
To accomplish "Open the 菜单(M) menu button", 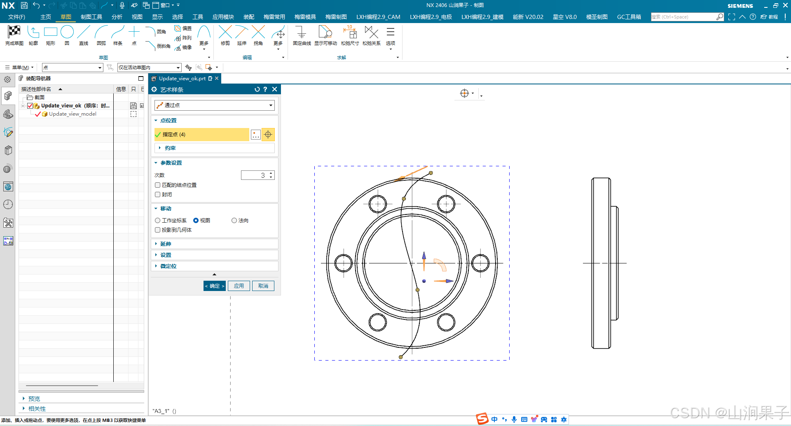I will click(x=19, y=68).
